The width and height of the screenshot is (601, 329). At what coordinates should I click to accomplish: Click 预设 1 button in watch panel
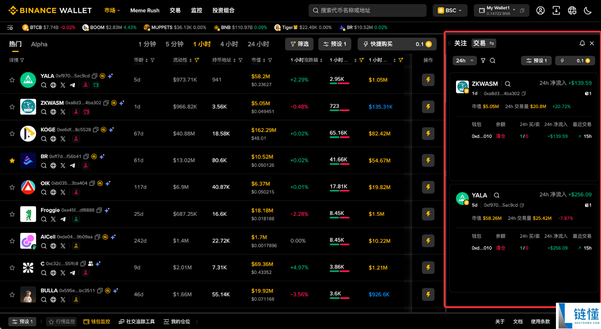click(536, 60)
